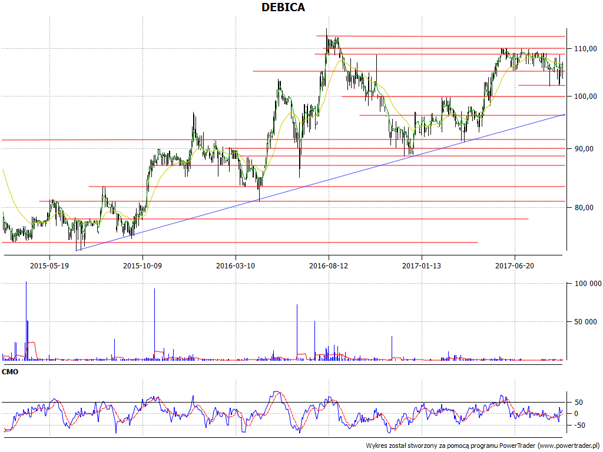This screenshot has width=603, height=452.
Task: Click the 110,00 price axis label
Action: pyautogui.click(x=586, y=48)
